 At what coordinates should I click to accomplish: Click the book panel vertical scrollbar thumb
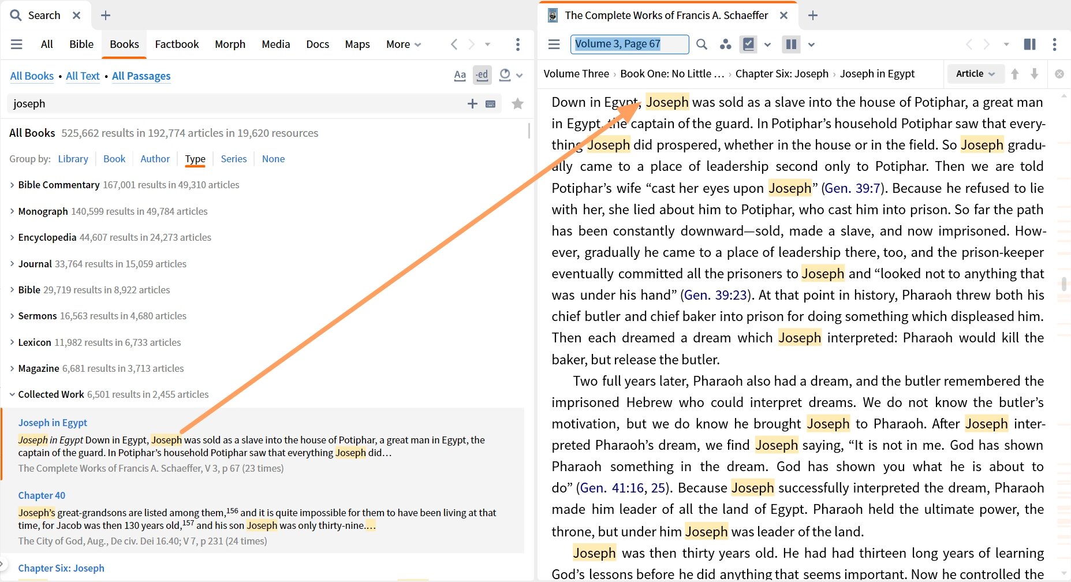point(1064,284)
